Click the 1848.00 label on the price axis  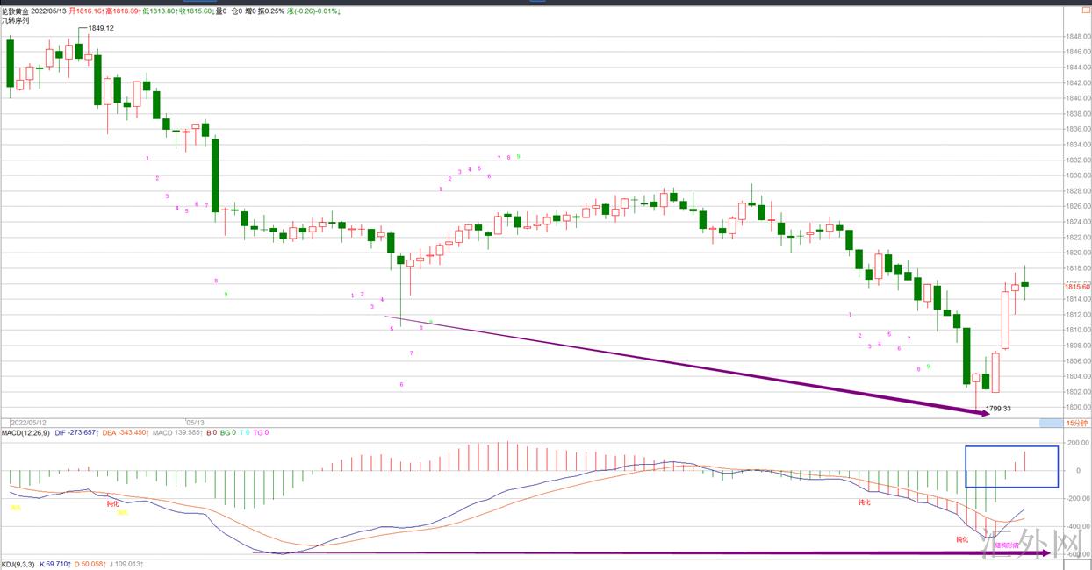coord(1077,37)
